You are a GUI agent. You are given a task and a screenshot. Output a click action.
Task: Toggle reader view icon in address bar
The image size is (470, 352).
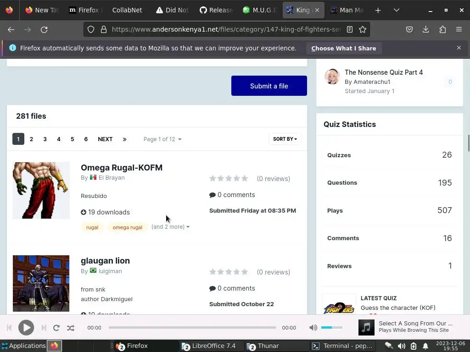pos(349,29)
